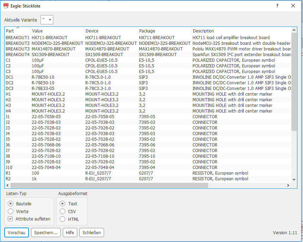303x242 pixels.
Task: Select the J4 connector row
Action: point(148,134)
